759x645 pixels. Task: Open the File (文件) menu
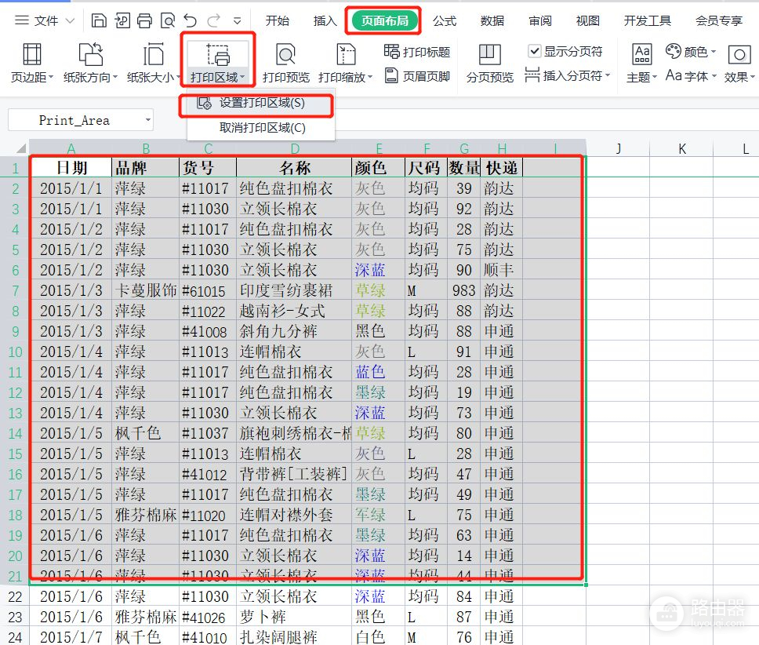[x=44, y=21]
